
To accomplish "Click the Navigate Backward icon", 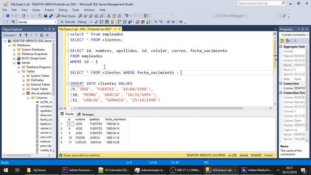I will tap(8, 16).
